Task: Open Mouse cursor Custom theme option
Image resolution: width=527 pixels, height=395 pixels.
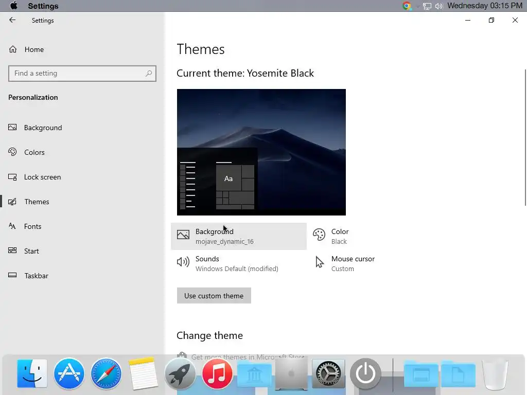Action: coord(375,263)
